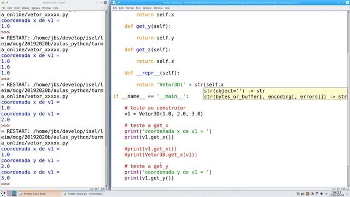
Task: Click the Python Shell vertical scrollbar
Action: coord(106,99)
